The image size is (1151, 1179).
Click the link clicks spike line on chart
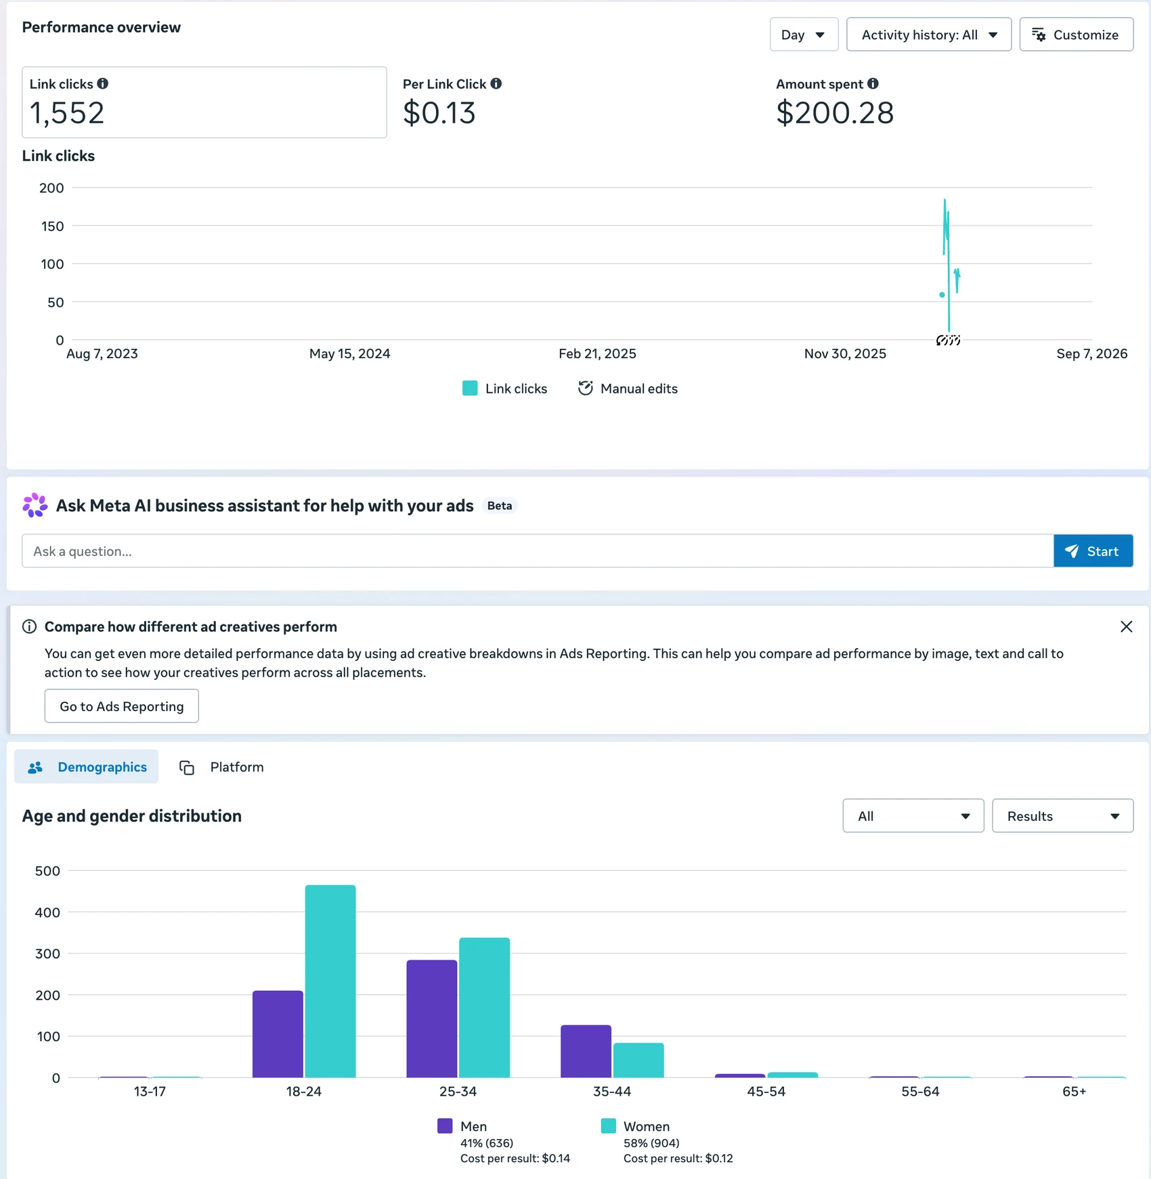click(948, 264)
